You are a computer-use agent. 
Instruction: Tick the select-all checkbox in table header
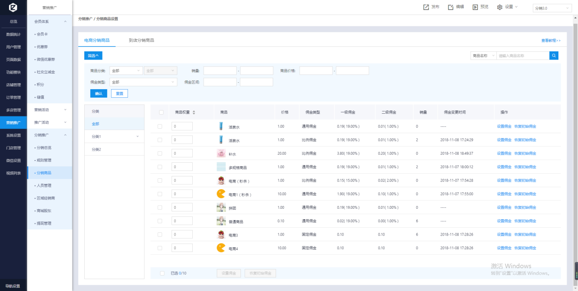pyautogui.click(x=161, y=112)
